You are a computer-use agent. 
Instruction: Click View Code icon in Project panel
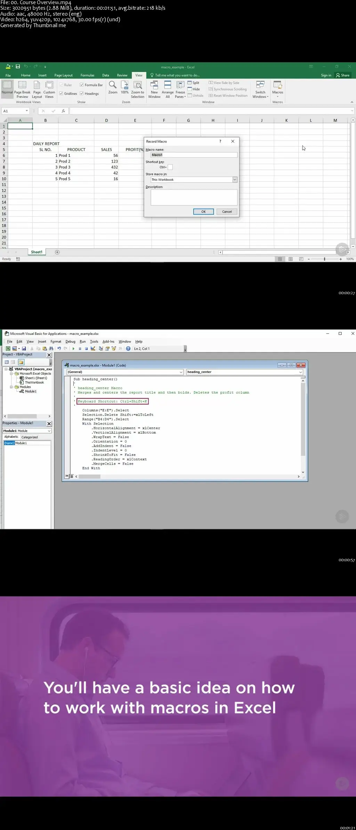[x=7, y=362]
